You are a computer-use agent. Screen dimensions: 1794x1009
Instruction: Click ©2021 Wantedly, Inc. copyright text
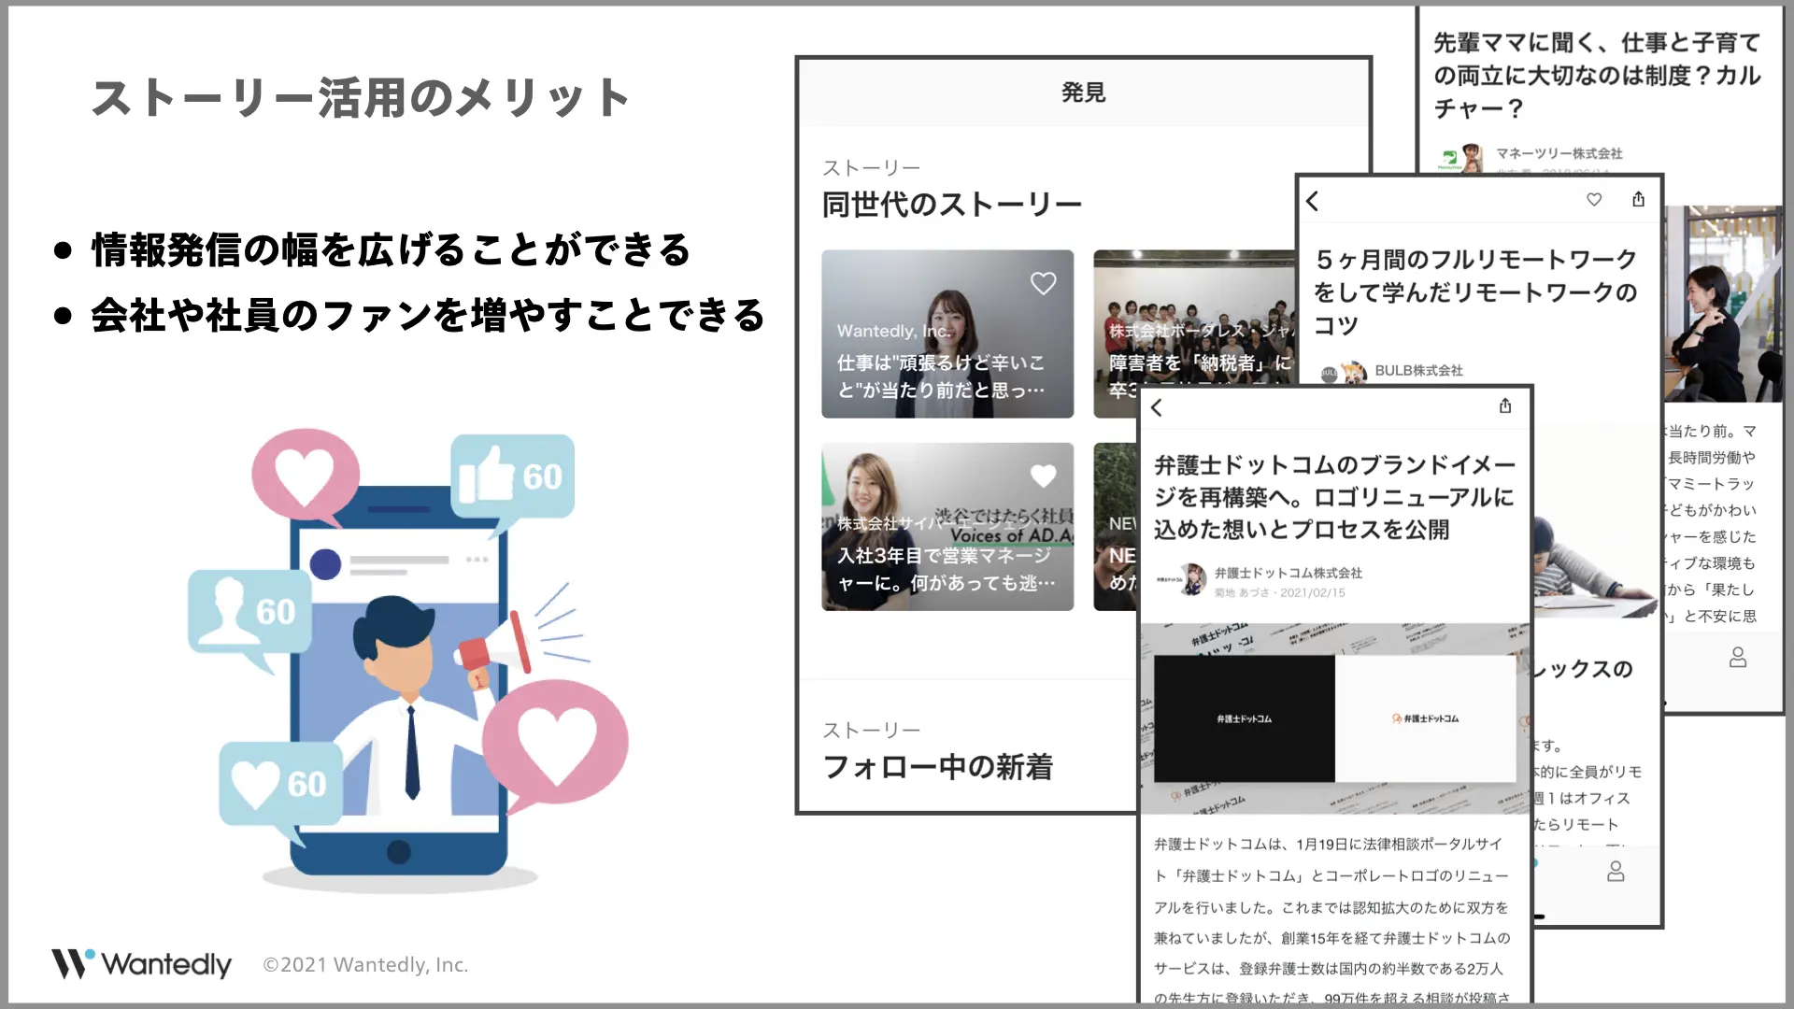coord(365,965)
